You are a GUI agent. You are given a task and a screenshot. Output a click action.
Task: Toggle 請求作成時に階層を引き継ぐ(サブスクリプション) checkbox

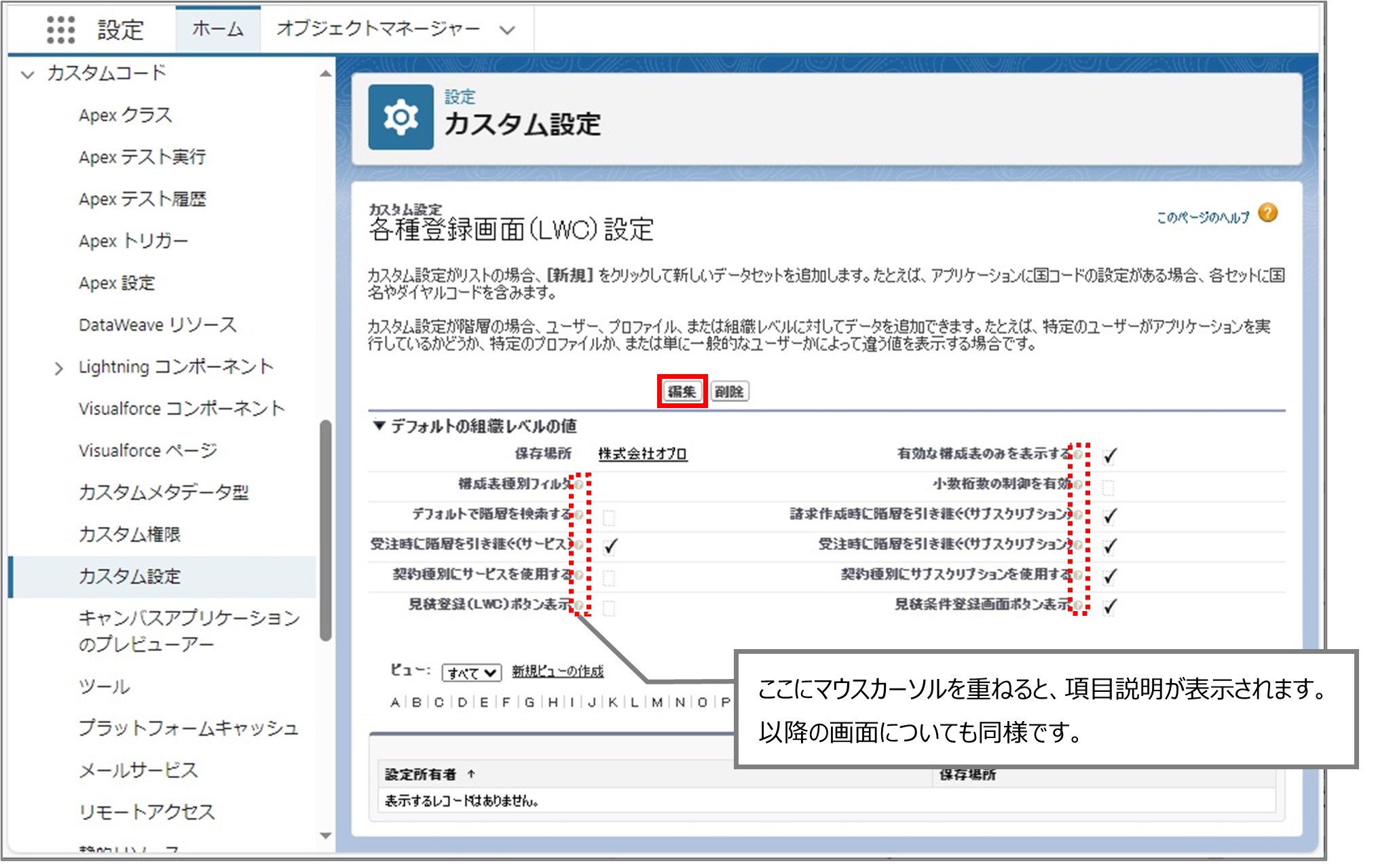tap(1109, 516)
